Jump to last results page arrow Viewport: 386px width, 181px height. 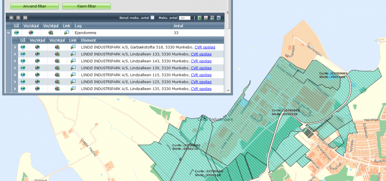click(x=25, y=18)
